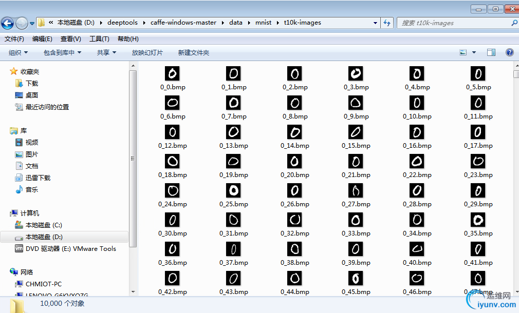Click caffe-windows-master path segment
This screenshot has height=313, width=519.
(x=183, y=23)
